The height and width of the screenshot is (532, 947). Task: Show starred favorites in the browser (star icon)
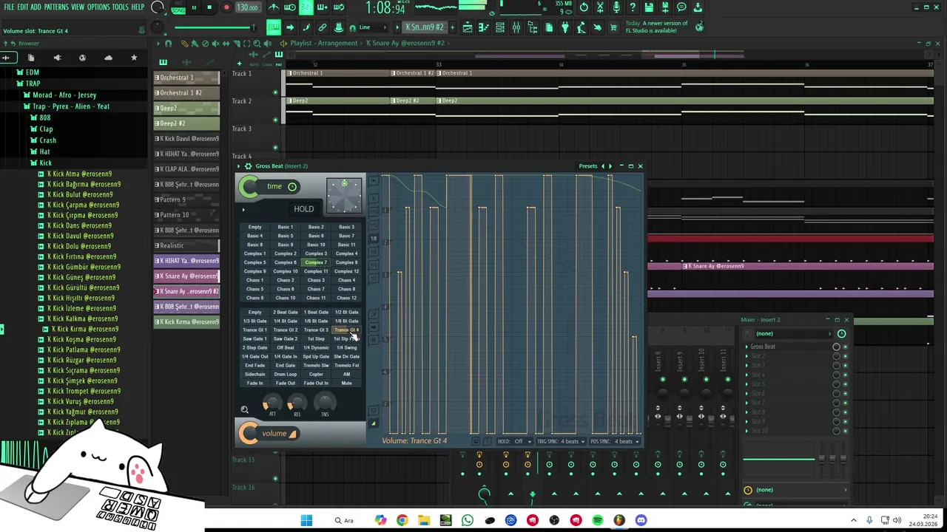point(134,58)
